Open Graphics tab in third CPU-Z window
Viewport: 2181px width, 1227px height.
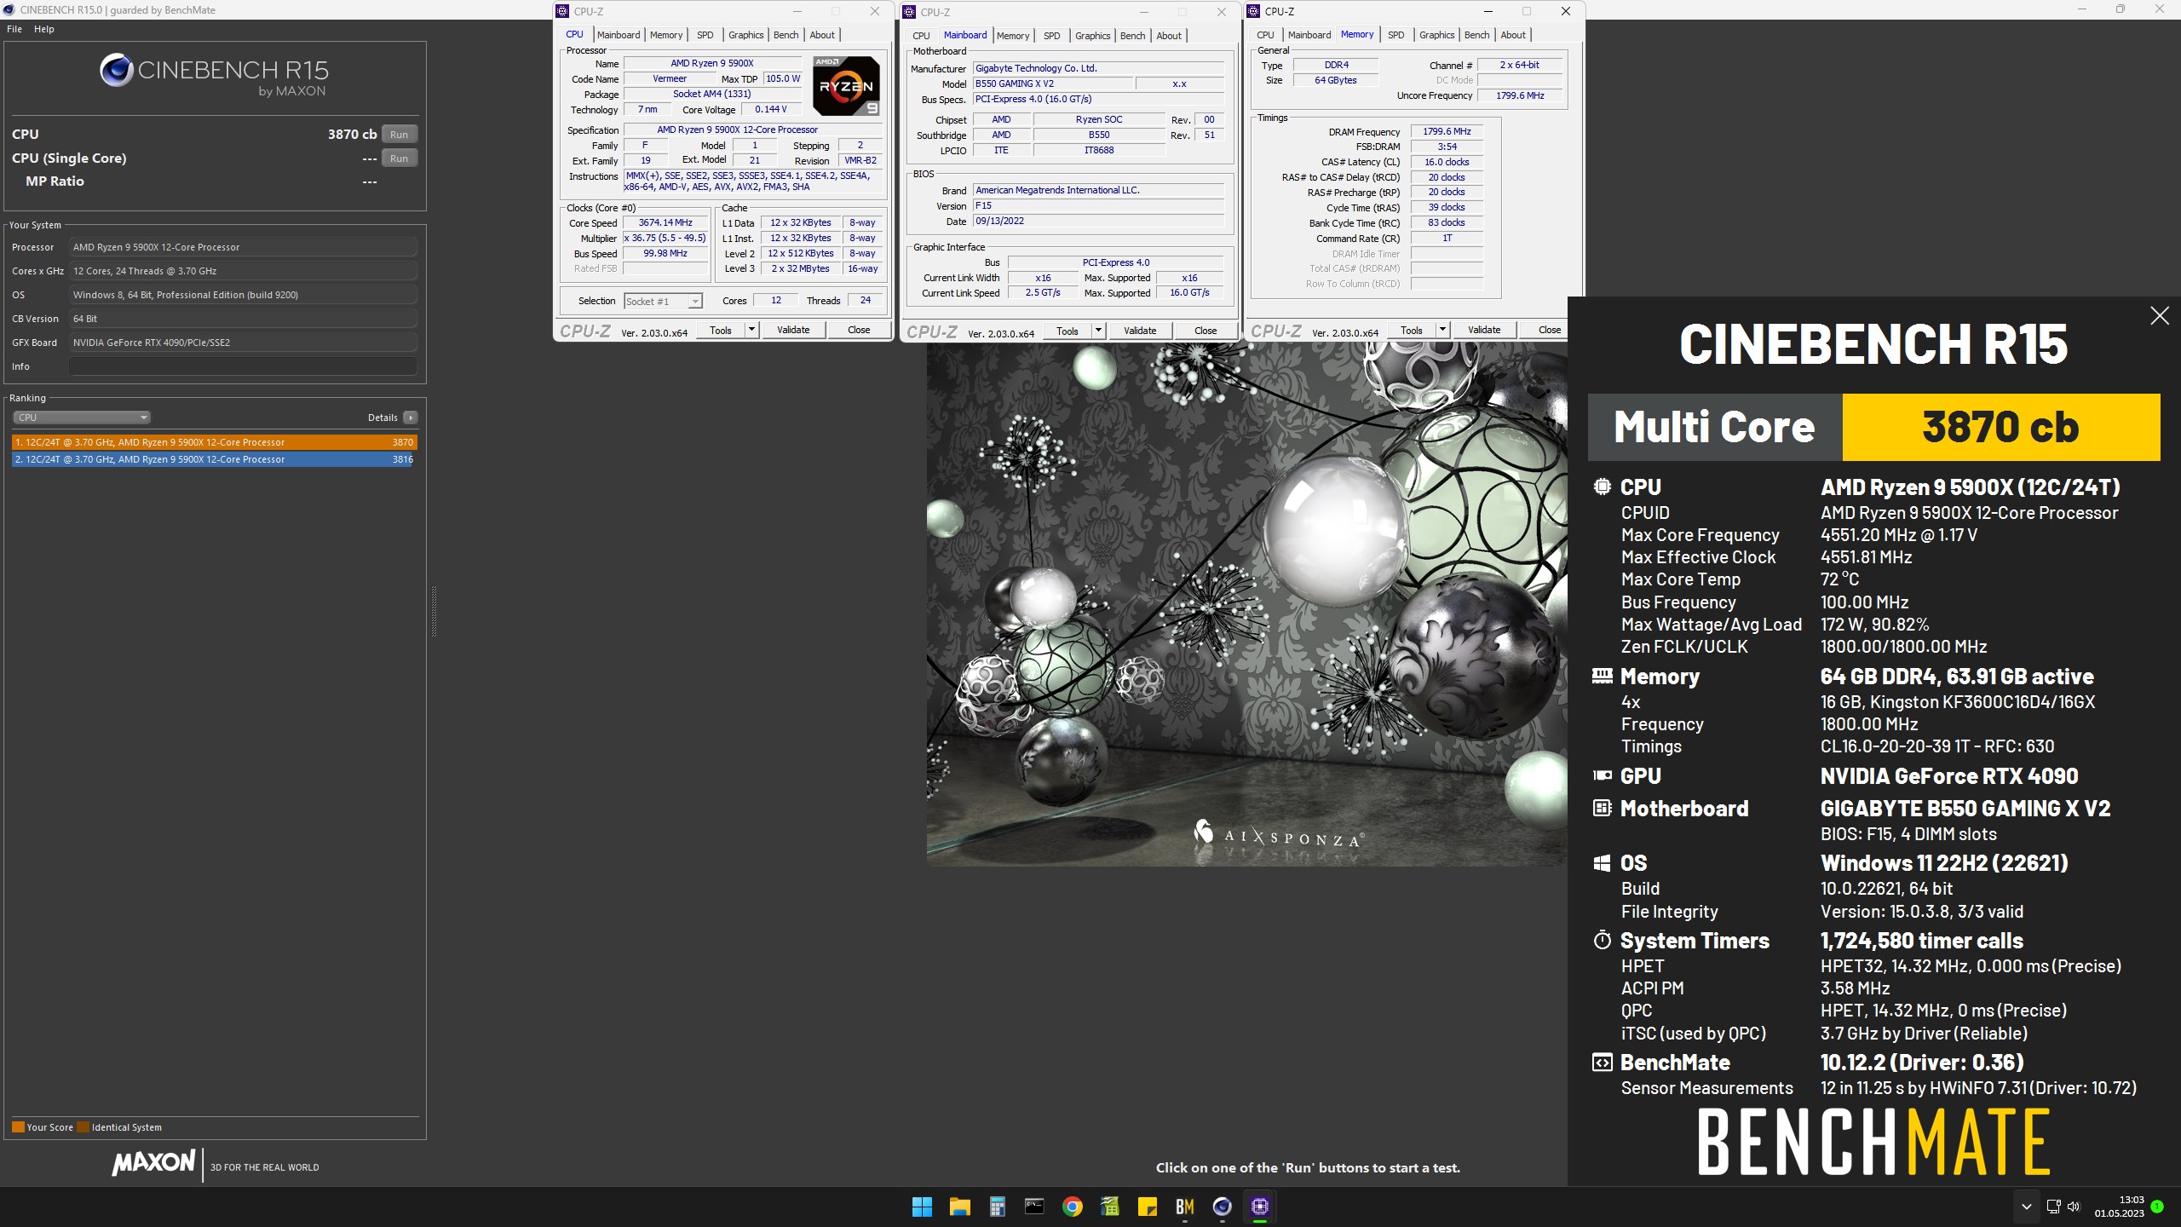1437,35
